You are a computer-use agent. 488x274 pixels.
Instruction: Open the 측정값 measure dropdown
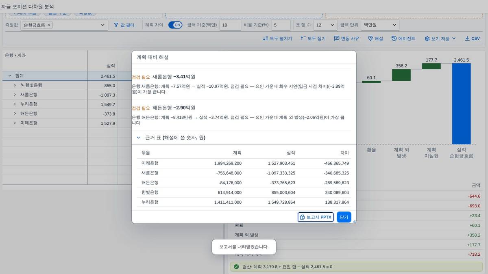click(102, 25)
